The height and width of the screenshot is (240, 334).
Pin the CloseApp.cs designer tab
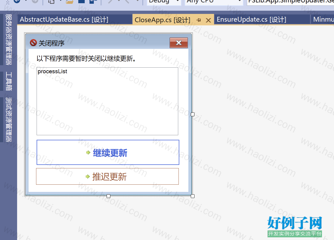[199, 20]
